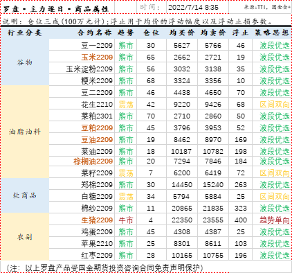Select the 策略思想 column header
The width and height of the screenshot is (292, 273).
(x=272, y=33)
